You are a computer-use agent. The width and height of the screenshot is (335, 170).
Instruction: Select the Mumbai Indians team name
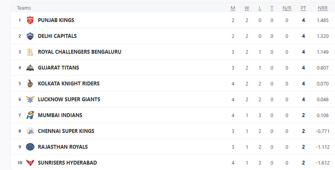pos(60,115)
